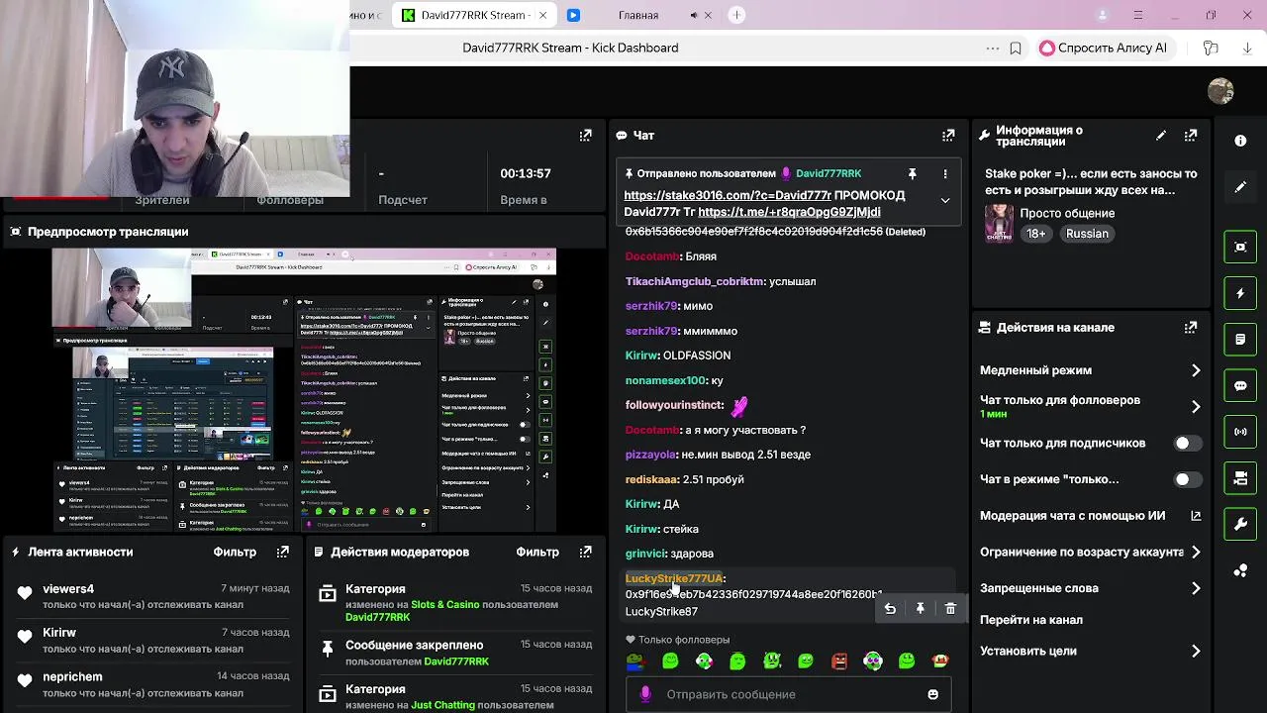The width and height of the screenshot is (1267, 713).
Task: Click the stream preview thumbnail
Action: tap(304, 390)
